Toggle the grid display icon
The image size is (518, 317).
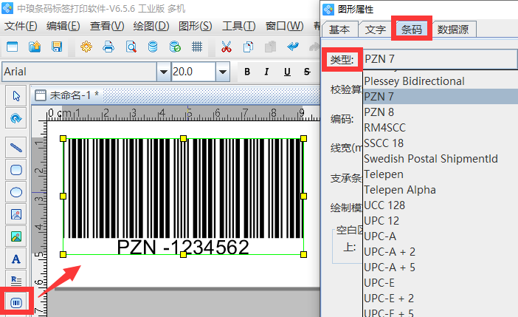coord(197,47)
